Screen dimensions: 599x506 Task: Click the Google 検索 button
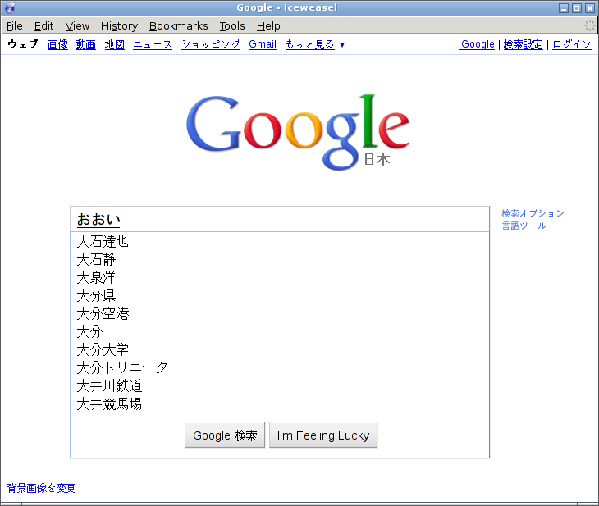coord(225,435)
